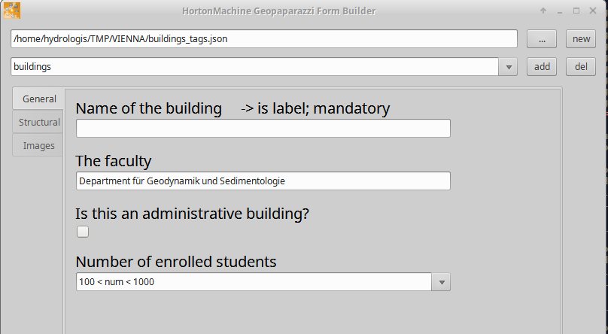Click the HortonMachine app icon in title bar
This screenshot has height=334, width=608.
[x=12, y=11]
